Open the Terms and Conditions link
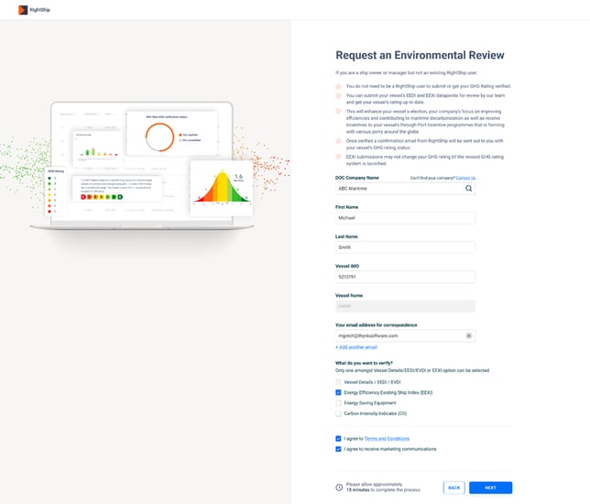Viewport: 590px width, 504px height. [387, 439]
